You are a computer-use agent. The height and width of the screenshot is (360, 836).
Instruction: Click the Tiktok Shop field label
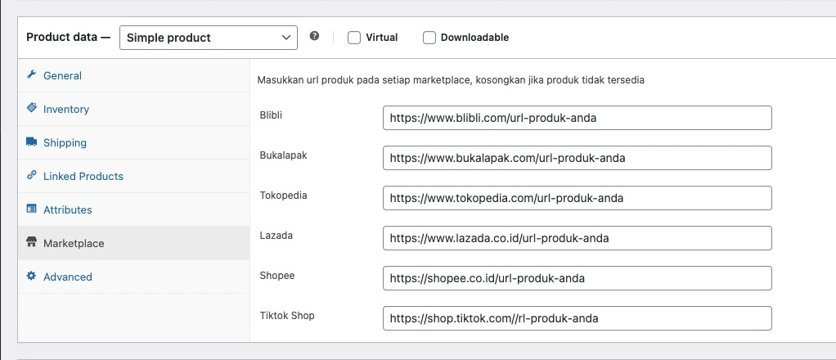click(287, 315)
